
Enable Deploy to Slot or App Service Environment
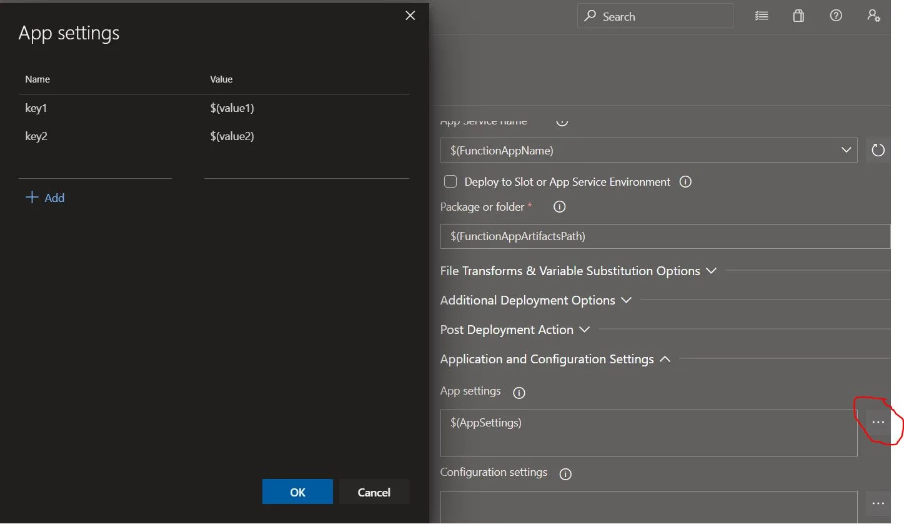(450, 182)
